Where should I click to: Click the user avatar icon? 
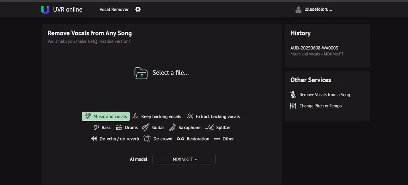pyautogui.click(x=298, y=10)
